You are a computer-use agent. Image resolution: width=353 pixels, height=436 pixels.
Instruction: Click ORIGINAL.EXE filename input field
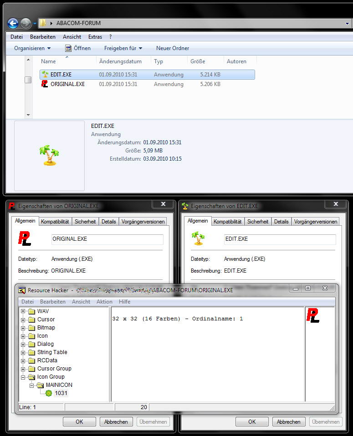click(x=107, y=239)
